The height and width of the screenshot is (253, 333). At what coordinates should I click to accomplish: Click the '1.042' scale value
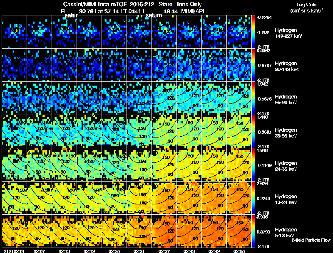(x=262, y=84)
